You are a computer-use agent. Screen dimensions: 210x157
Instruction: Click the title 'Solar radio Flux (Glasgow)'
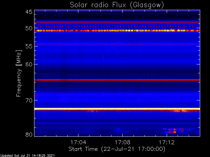pos(117,5)
